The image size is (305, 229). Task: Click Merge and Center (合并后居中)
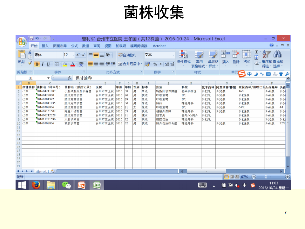[x=129, y=64]
